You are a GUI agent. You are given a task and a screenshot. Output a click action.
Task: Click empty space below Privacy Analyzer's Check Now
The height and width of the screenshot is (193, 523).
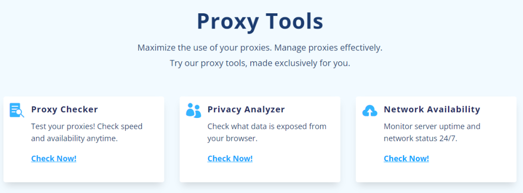click(x=260, y=173)
